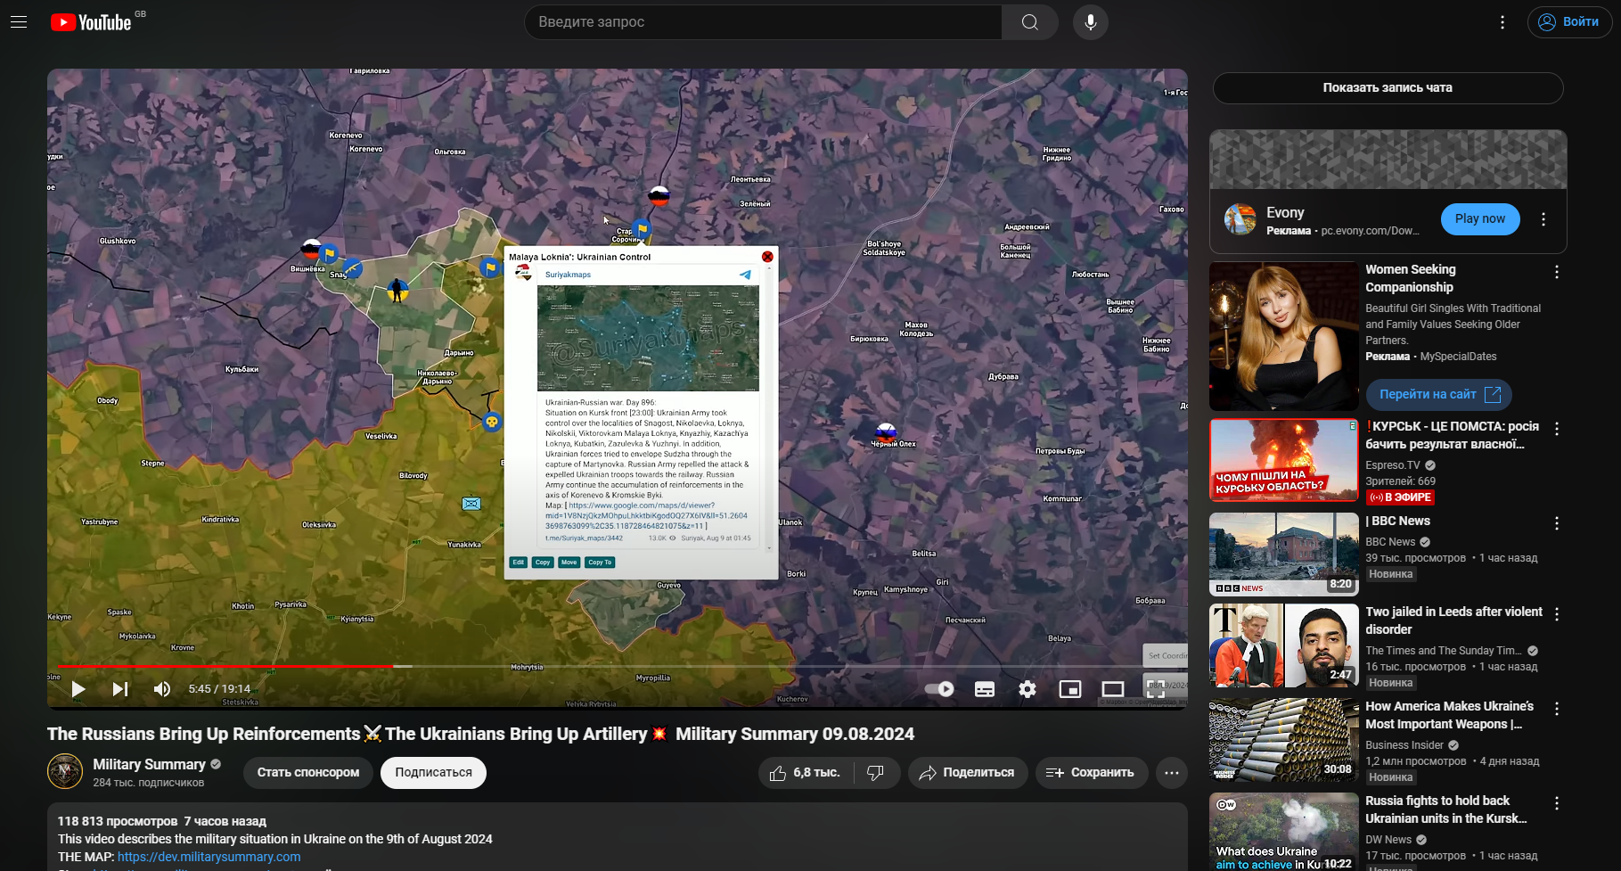Open options for Two jailed in Leeds video
The height and width of the screenshot is (871, 1621).
click(1557, 614)
